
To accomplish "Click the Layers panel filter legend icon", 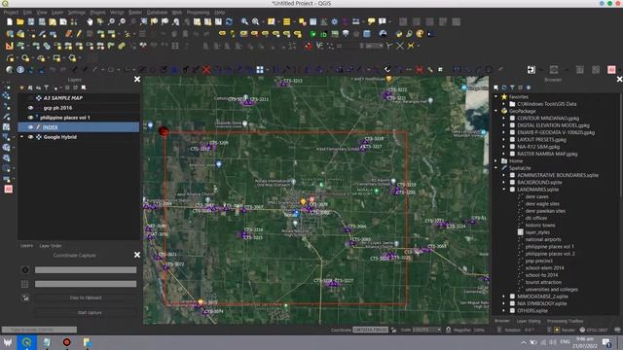I will click(x=47, y=87).
